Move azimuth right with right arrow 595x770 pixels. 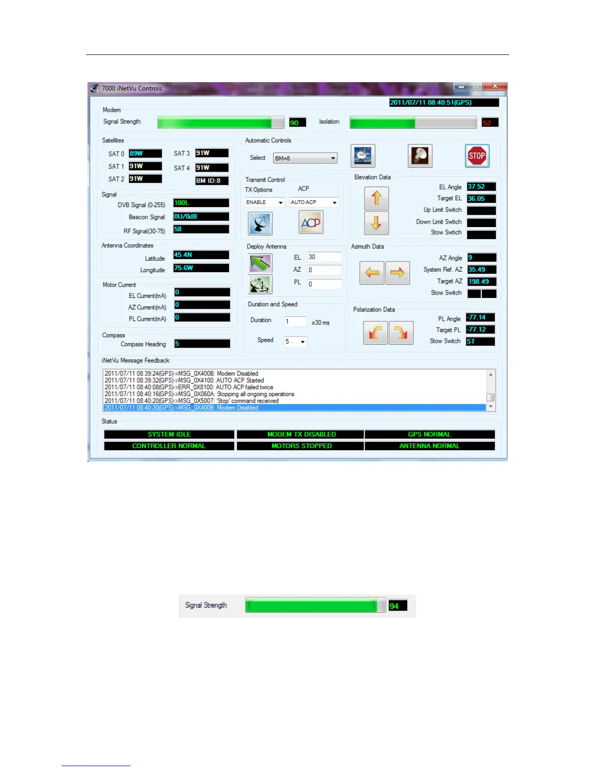tap(398, 273)
